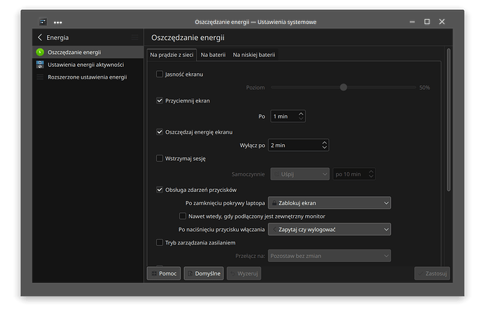Screen dimensions: 485x319
Task: Toggle Obsługa zdarzeń przycisków checkbox
Action: (160, 190)
